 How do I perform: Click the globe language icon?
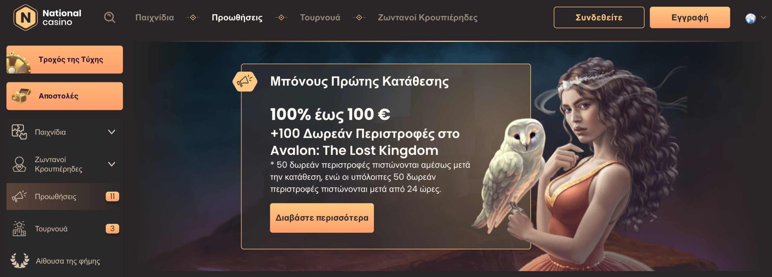[x=750, y=18]
